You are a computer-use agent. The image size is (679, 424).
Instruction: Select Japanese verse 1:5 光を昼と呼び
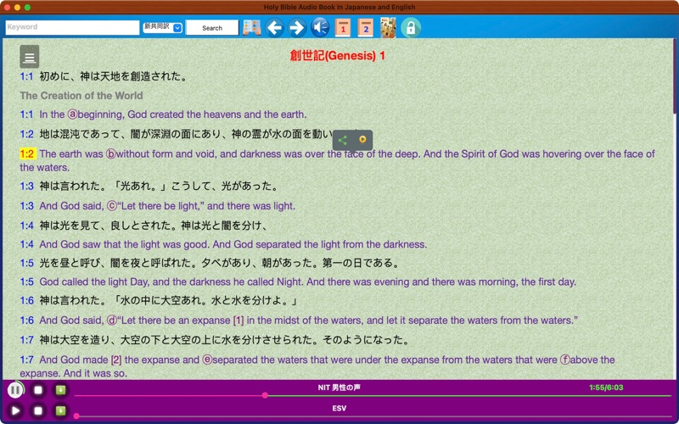click(220, 263)
